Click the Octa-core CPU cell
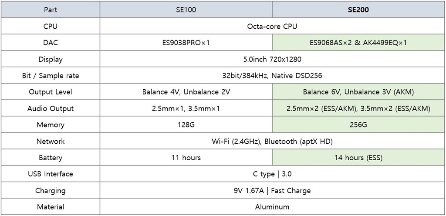Image resolution: width=446 pixels, height=216 pixels. [x=272, y=26]
